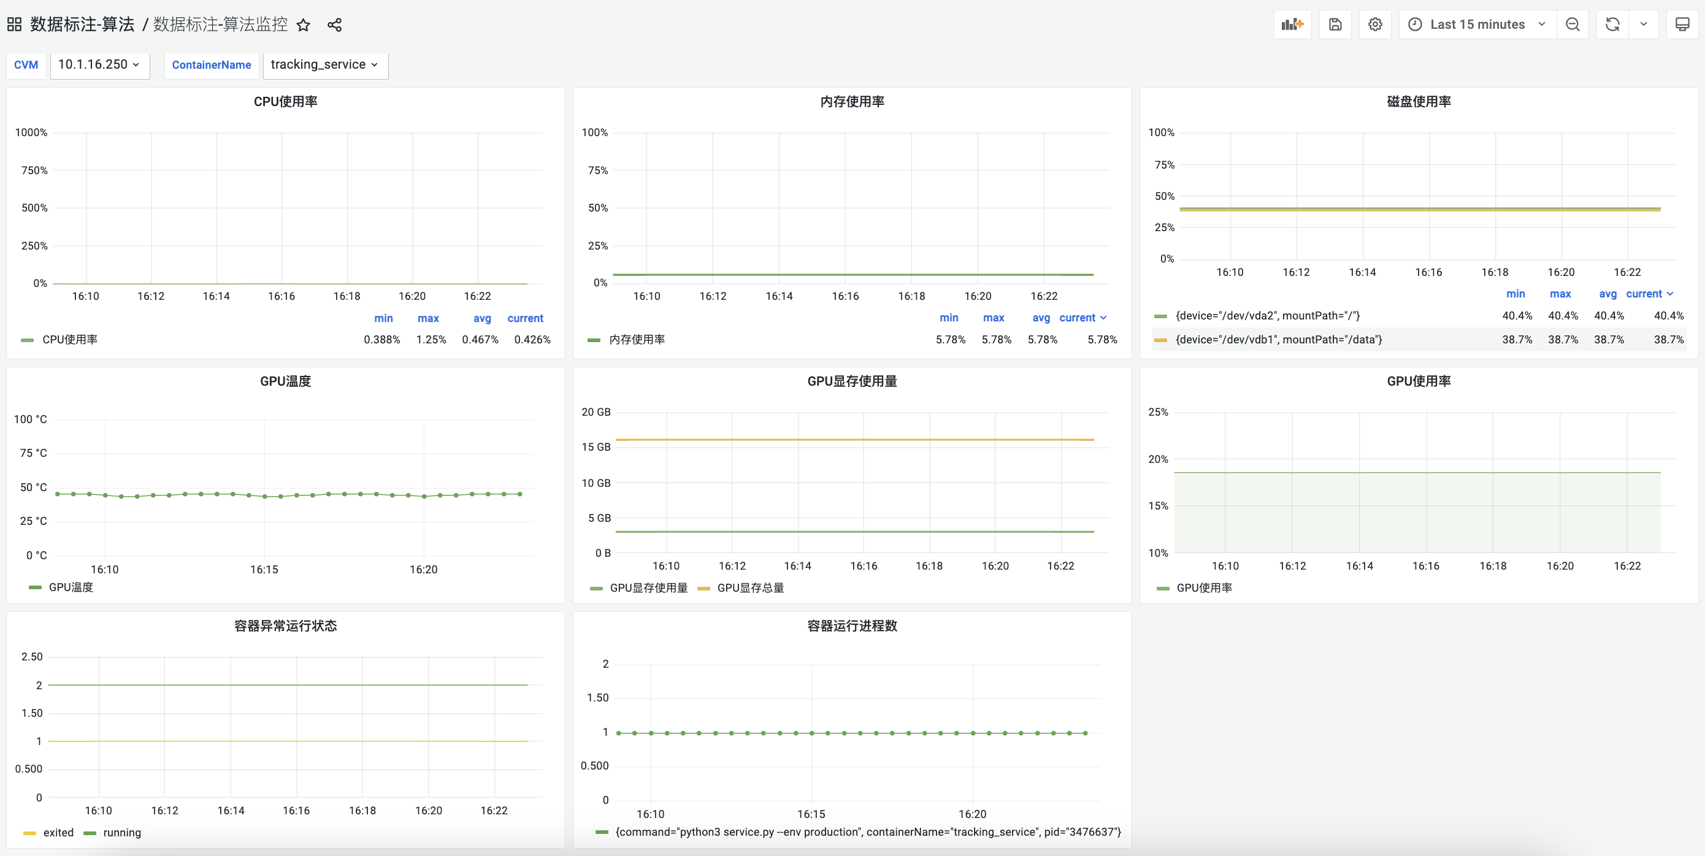Sort disk legend by max column
The height and width of the screenshot is (856, 1705).
pyautogui.click(x=1560, y=294)
